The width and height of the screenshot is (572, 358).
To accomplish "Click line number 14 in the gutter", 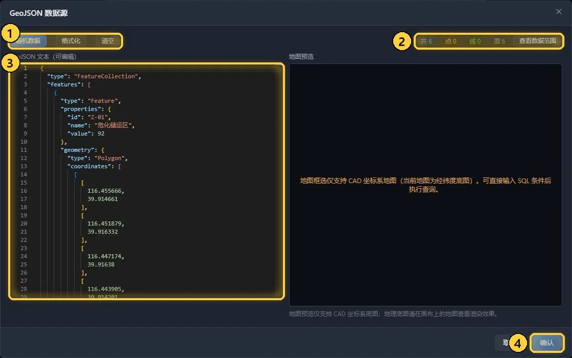I will [23, 174].
